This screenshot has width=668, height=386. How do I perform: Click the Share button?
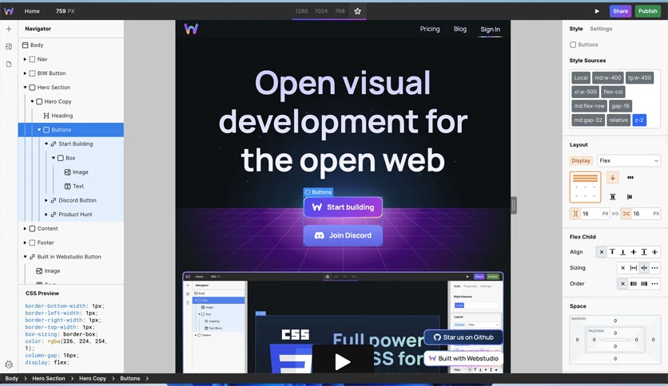620,11
